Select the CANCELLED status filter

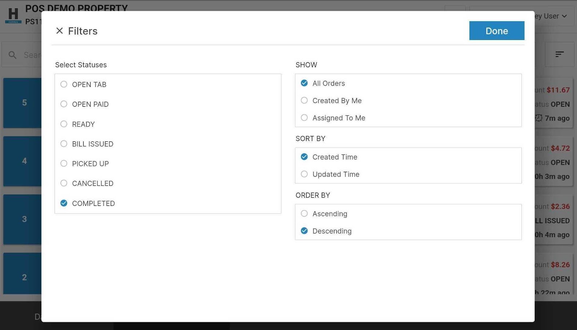64,183
